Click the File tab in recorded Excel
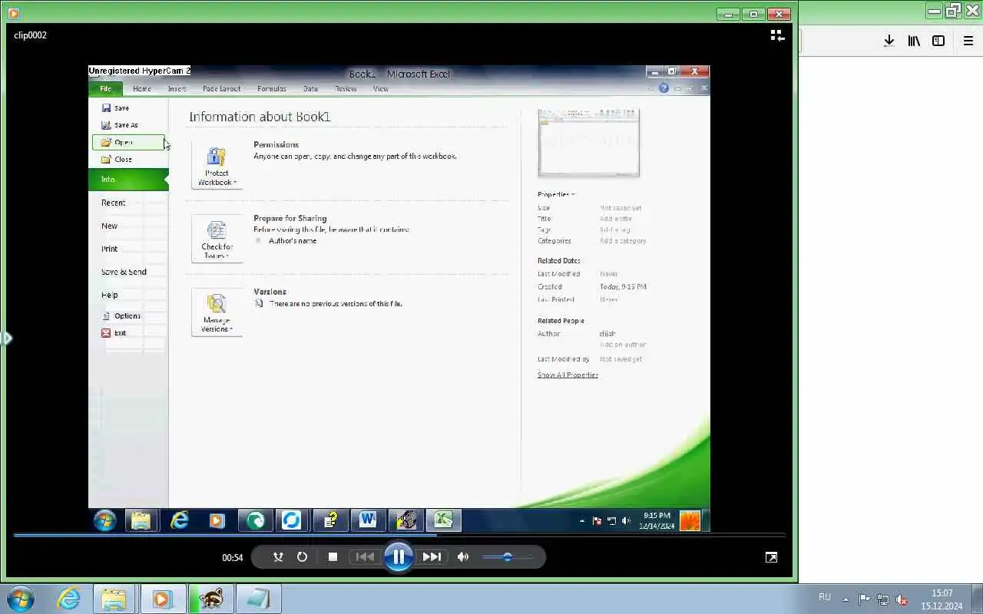This screenshot has width=983, height=614. (x=105, y=89)
